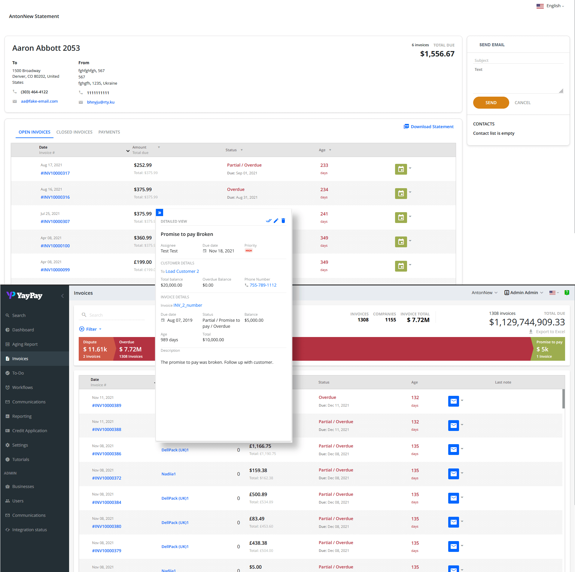Screen dimensions: 575x572
Task: Click the orange SEND button
Action: [491, 103]
